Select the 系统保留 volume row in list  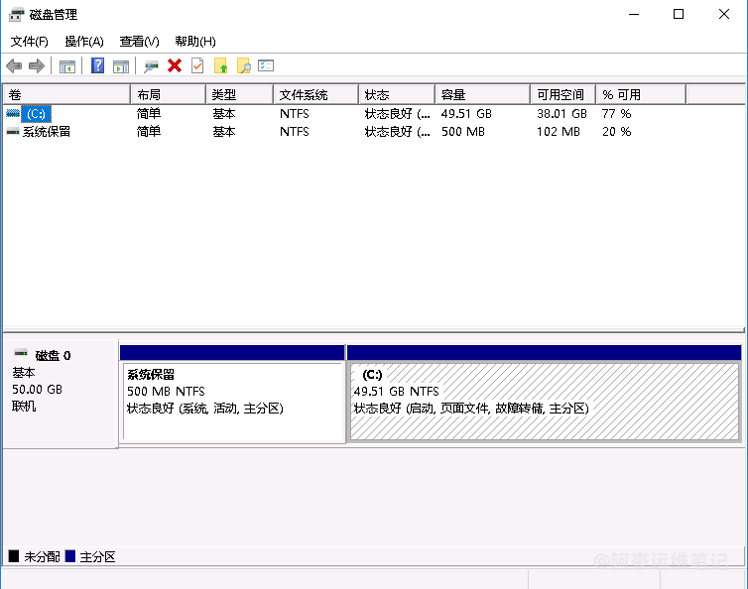46,131
